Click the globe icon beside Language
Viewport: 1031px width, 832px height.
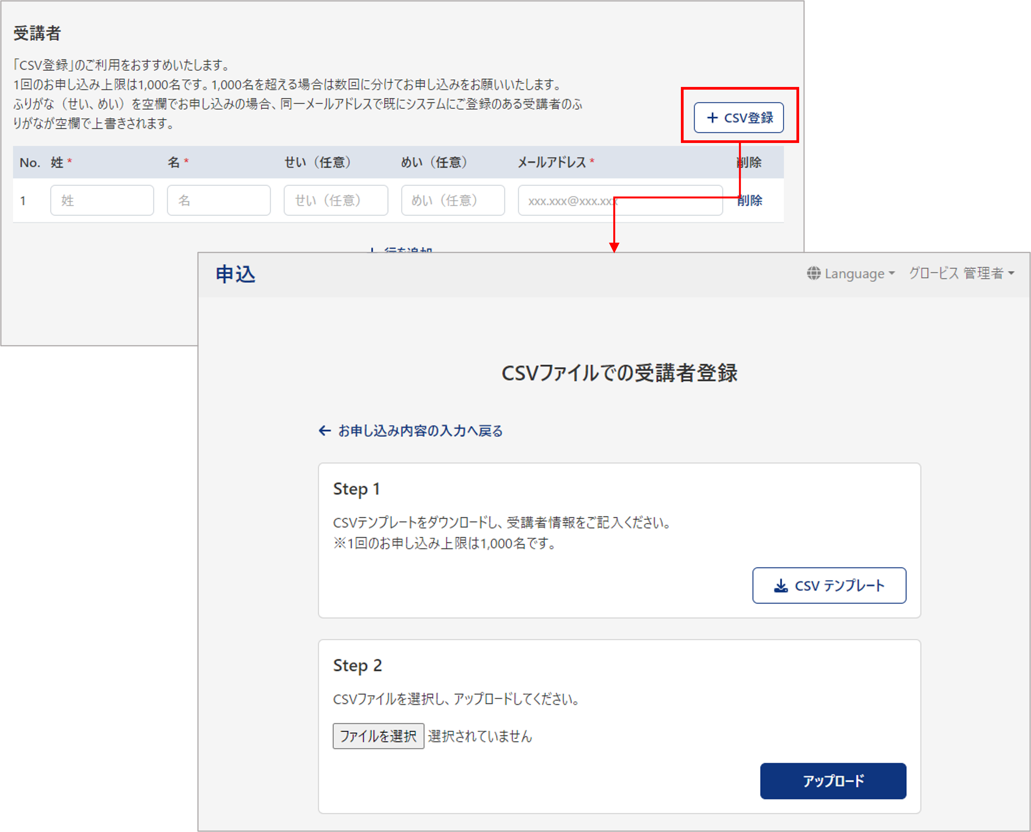(x=813, y=274)
